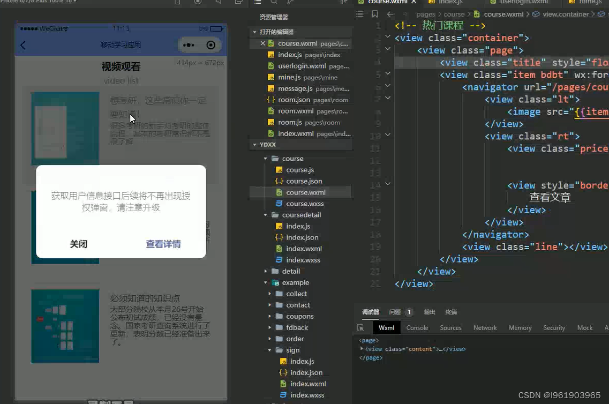Image resolution: width=609 pixels, height=404 pixels.
Task: Open the Mock devtools tab
Action: click(585, 328)
